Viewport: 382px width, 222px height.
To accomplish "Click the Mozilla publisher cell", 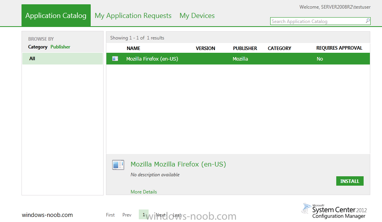I will click(240, 59).
